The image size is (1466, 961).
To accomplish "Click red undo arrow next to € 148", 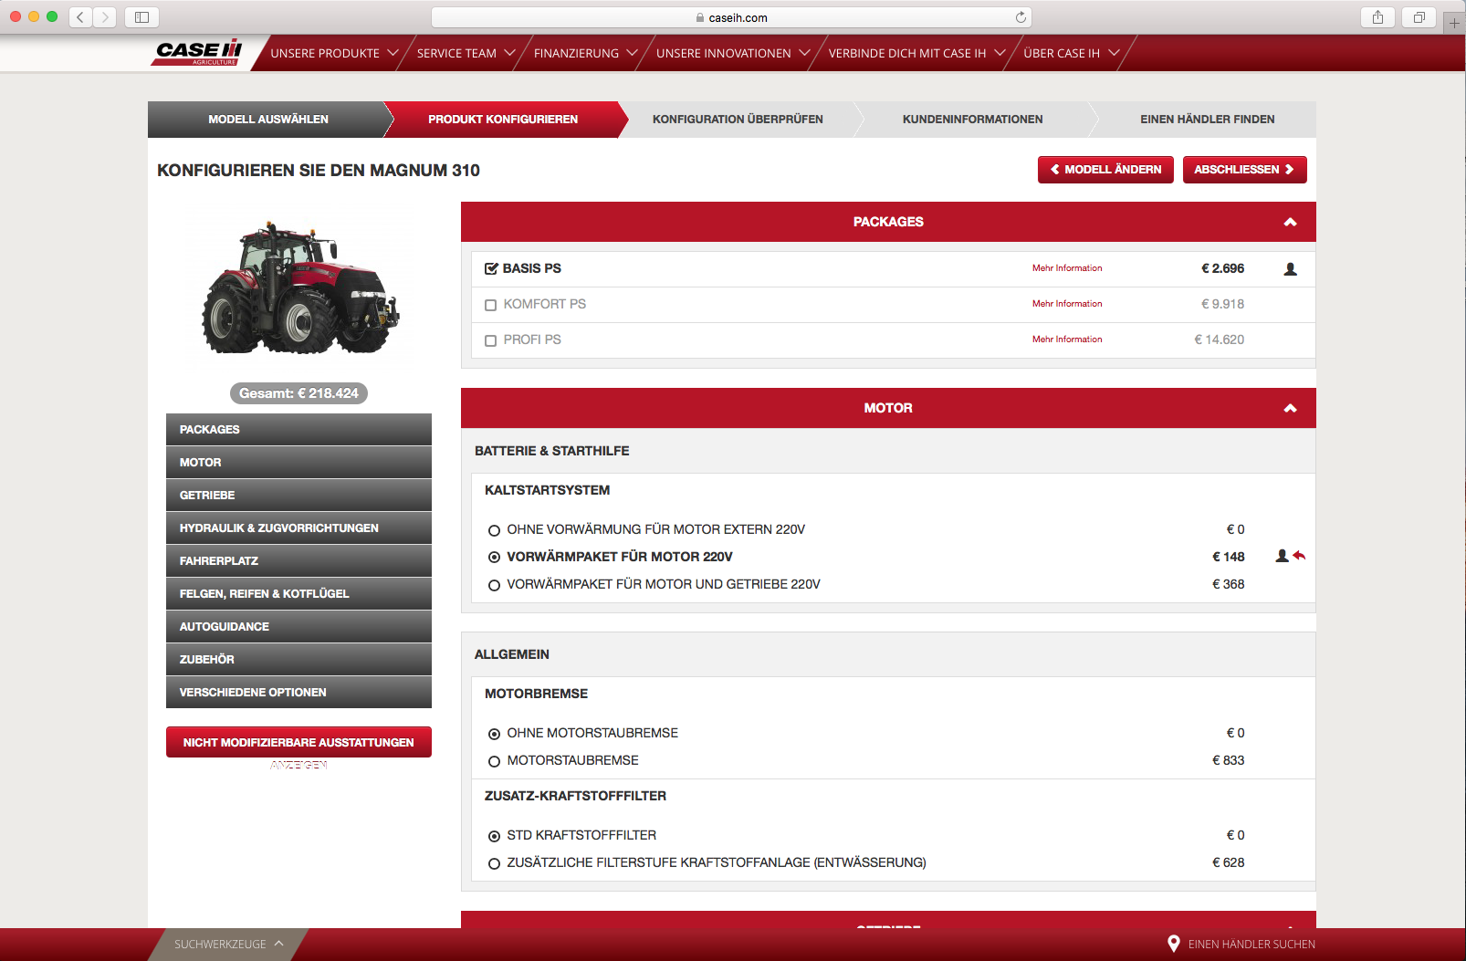I will coord(1299,556).
